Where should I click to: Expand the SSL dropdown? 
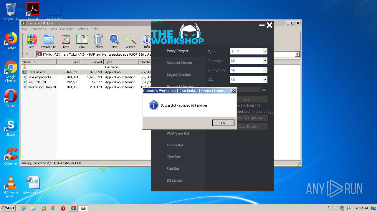(x=265, y=79)
